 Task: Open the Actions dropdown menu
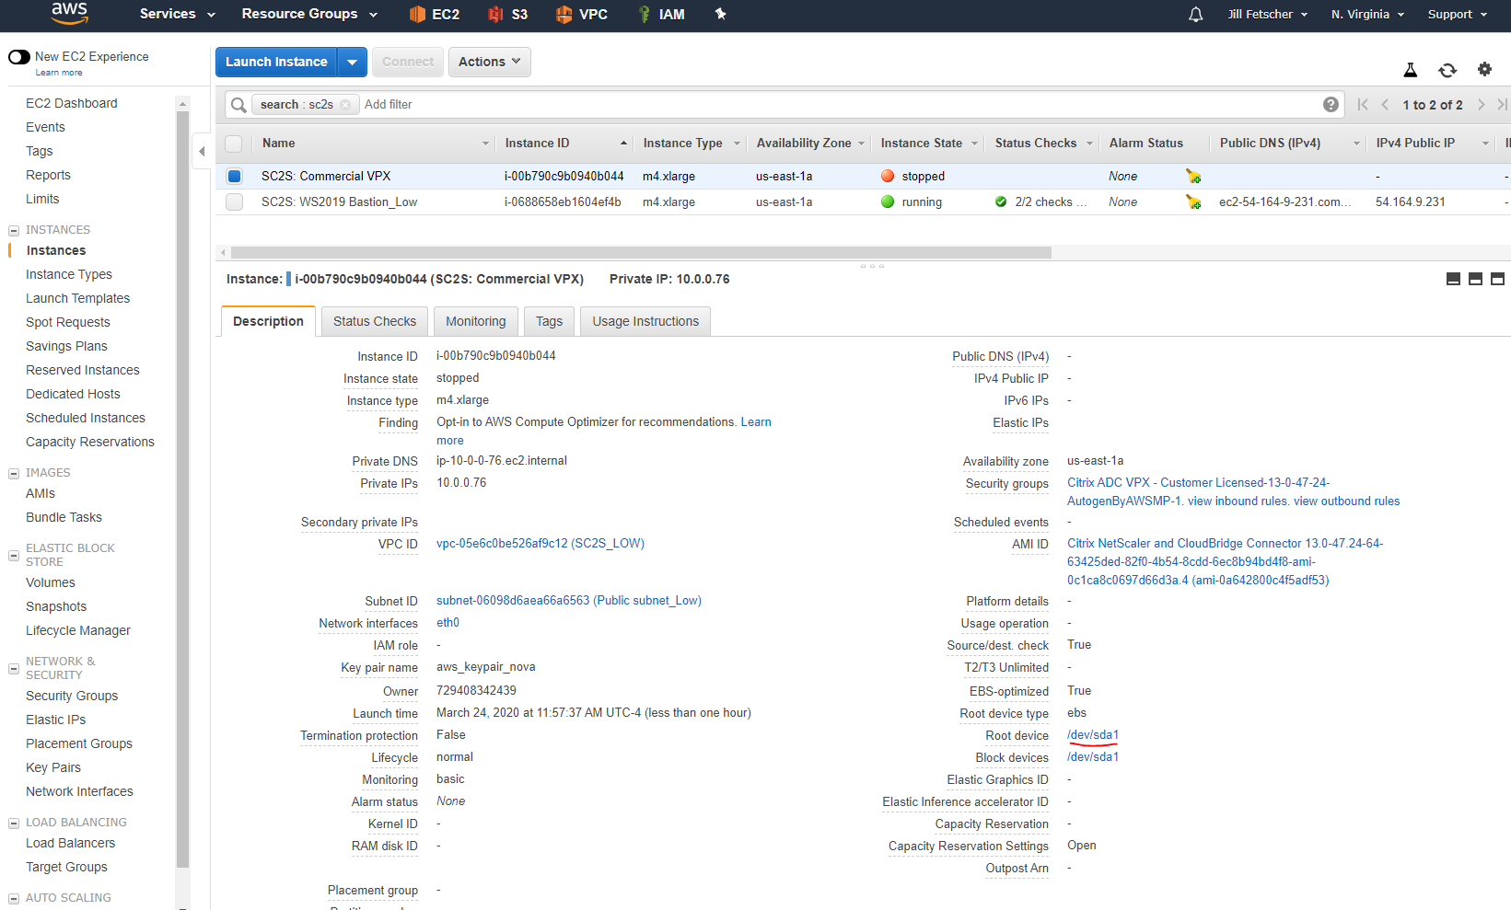[489, 62]
